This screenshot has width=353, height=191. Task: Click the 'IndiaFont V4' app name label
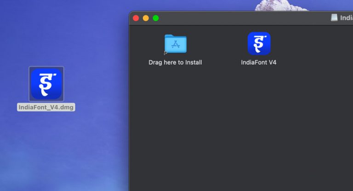(x=259, y=63)
